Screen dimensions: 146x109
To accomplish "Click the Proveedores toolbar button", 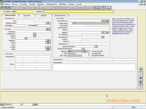I will [x=71, y=8].
